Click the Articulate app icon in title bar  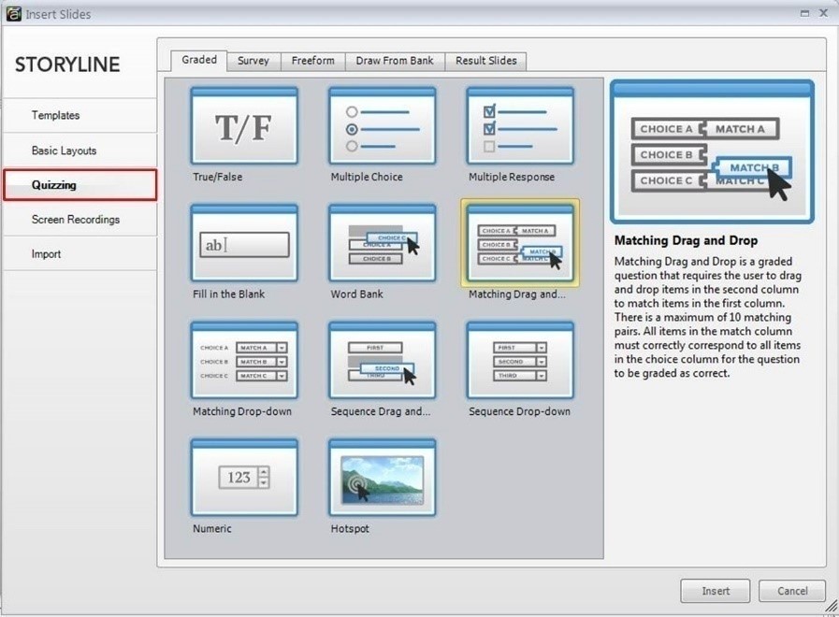tap(13, 13)
